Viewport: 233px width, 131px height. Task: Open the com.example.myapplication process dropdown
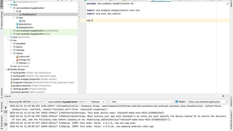[67, 102]
